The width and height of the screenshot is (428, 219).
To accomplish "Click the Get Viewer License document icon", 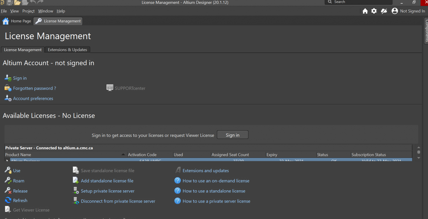I will point(8,210).
